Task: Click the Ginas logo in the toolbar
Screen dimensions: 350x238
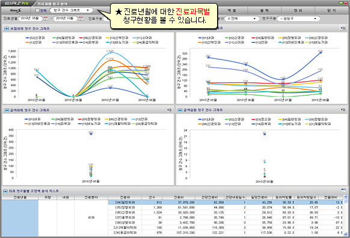Action: pos(16,10)
